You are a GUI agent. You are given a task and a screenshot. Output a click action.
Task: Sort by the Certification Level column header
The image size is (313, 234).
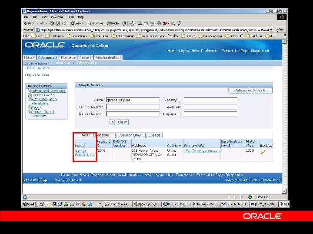(x=231, y=143)
